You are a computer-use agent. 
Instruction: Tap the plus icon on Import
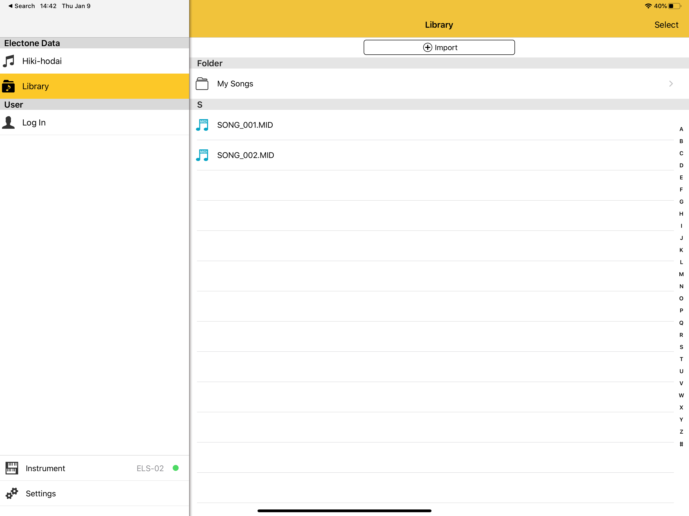click(x=428, y=47)
